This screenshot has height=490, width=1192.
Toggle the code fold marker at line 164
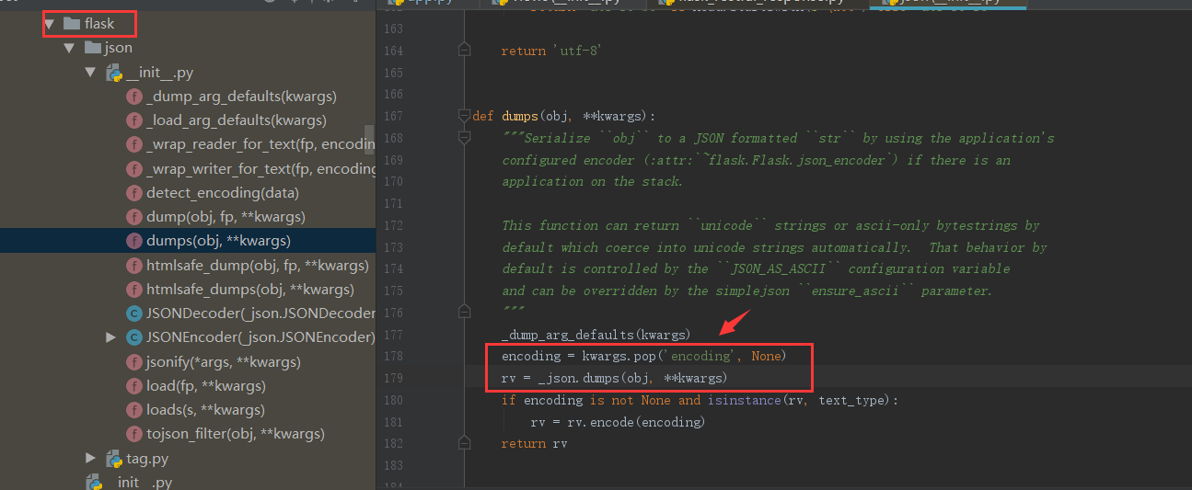(465, 51)
